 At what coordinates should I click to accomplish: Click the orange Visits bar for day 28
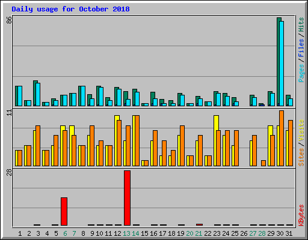(x=263, y=163)
